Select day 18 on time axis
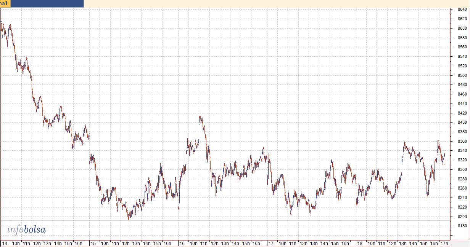470x247 pixels. [359, 243]
